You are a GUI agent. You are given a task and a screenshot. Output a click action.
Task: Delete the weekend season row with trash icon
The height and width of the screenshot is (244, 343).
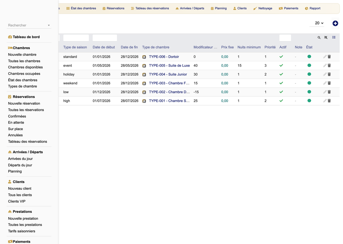(329, 83)
